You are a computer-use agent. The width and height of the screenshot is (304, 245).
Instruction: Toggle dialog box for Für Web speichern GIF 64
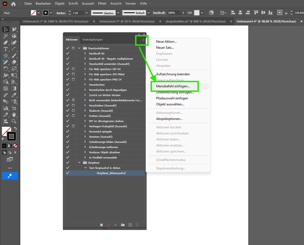73,69
